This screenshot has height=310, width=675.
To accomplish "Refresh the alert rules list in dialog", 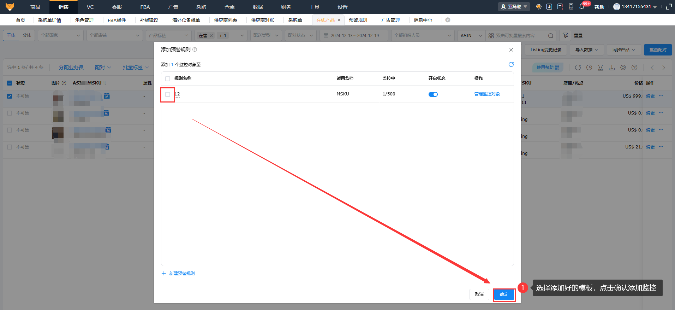I will [x=511, y=64].
